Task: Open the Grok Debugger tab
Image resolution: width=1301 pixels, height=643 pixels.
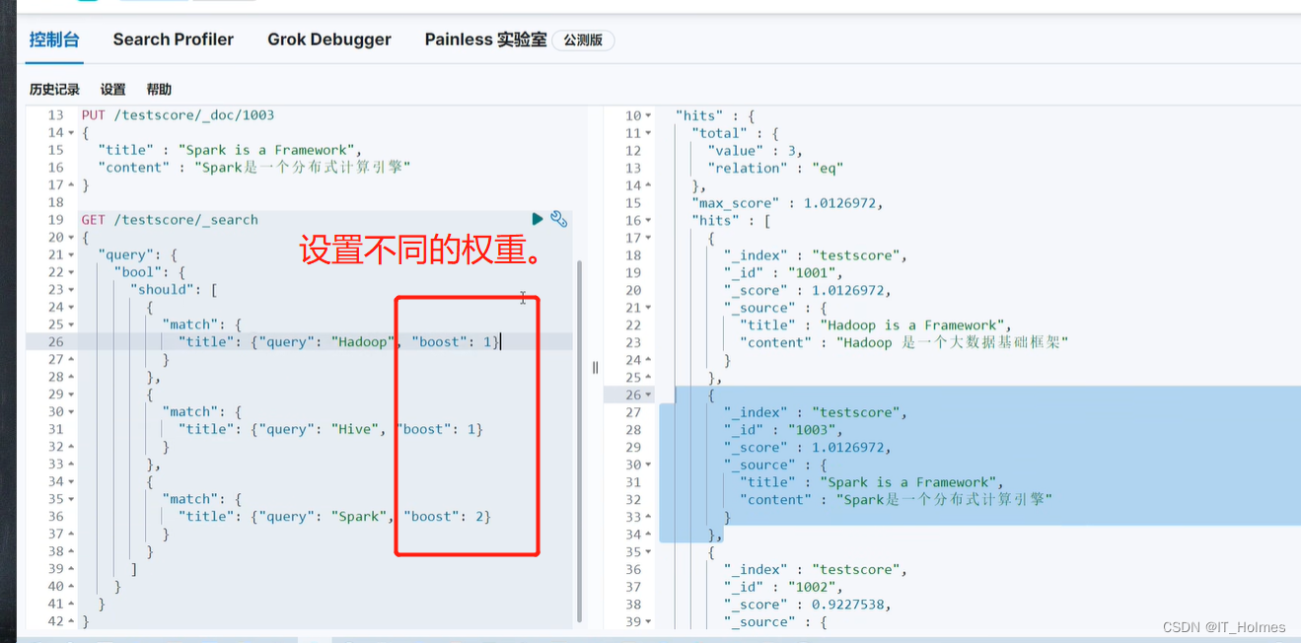Action: coord(329,39)
